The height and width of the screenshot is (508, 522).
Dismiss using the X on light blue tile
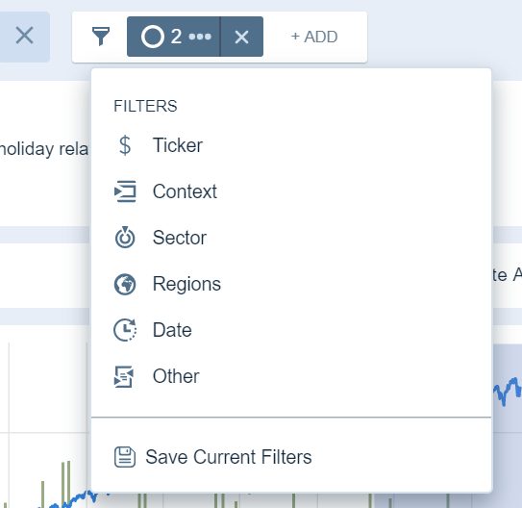point(24,36)
